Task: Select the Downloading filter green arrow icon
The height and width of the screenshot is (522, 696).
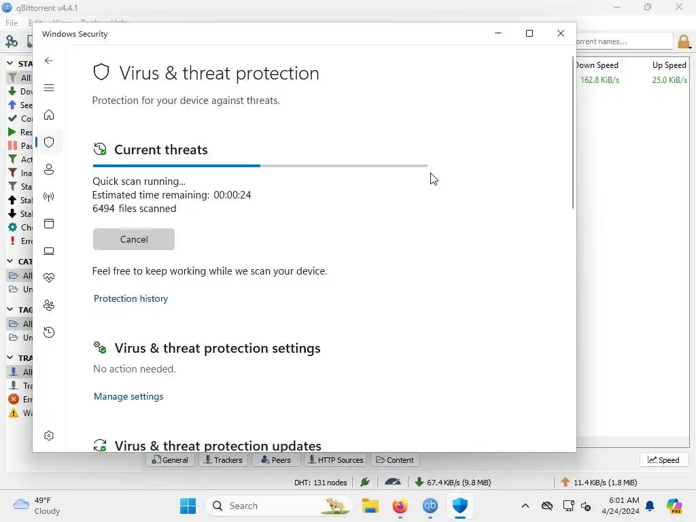Action: (x=12, y=92)
